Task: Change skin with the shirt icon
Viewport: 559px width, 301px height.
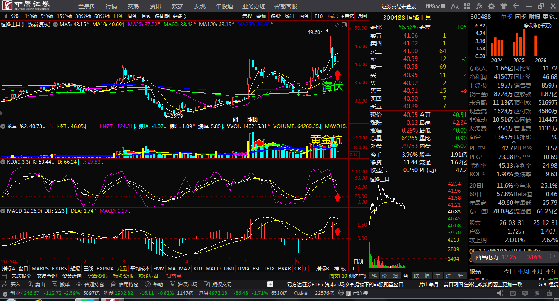Action: click(504, 6)
